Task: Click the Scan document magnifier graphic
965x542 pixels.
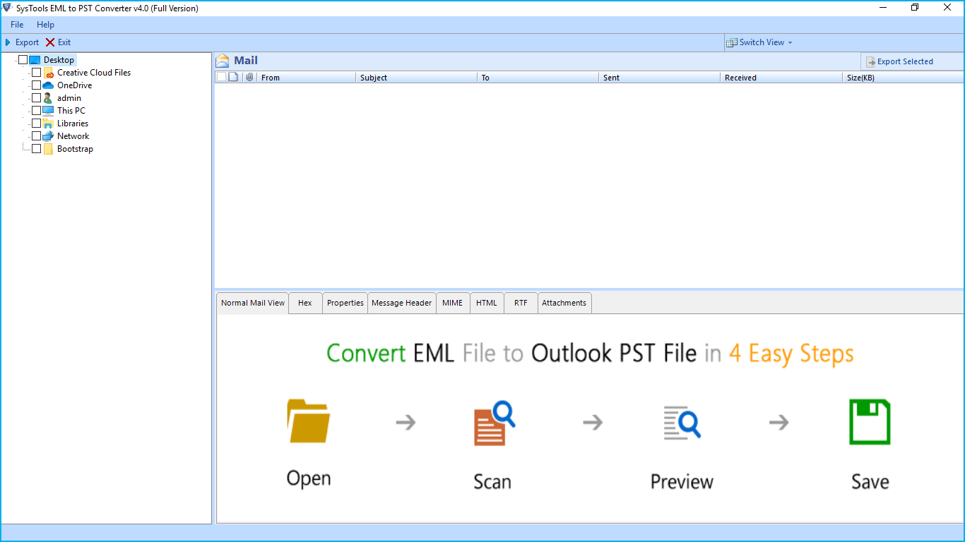Action: click(x=495, y=423)
